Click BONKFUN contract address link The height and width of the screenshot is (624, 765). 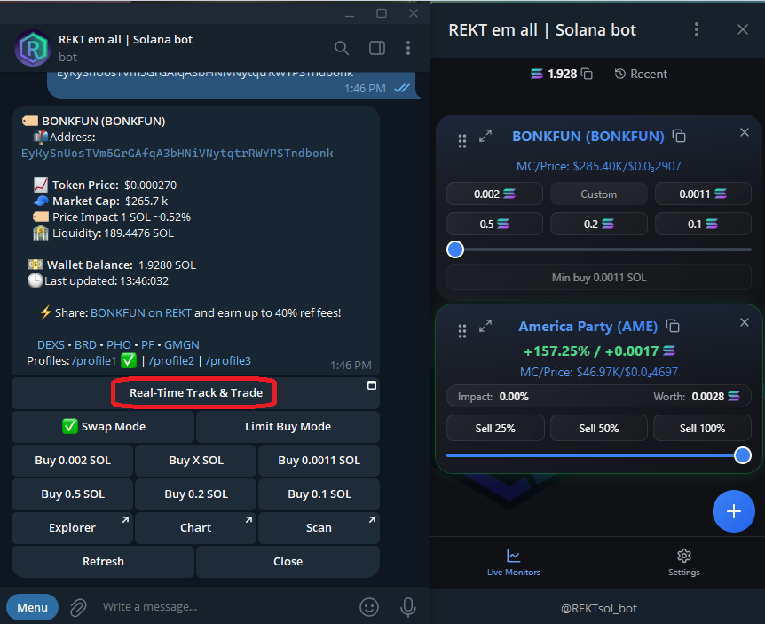tap(177, 154)
